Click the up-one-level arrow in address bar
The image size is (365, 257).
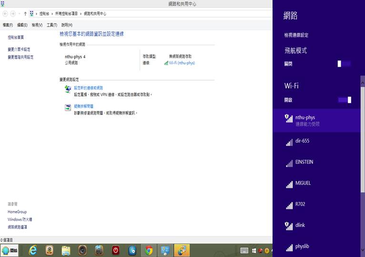coord(25,14)
